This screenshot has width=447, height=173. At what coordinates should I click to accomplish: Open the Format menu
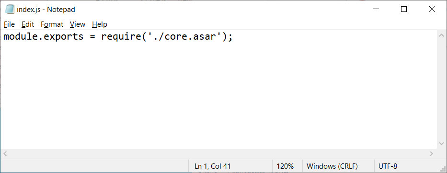click(x=52, y=24)
